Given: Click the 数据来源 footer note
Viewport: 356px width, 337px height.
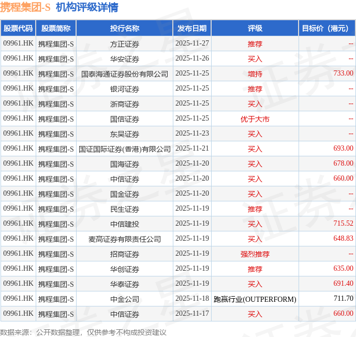Looking at the screenshot, I should (83, 332).
